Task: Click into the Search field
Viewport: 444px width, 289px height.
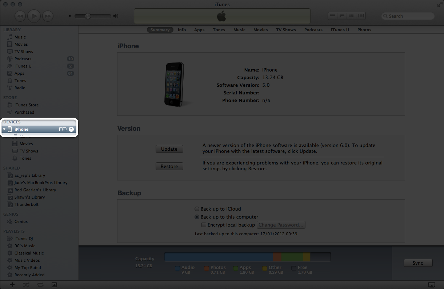Action: [x=408, y=16]
